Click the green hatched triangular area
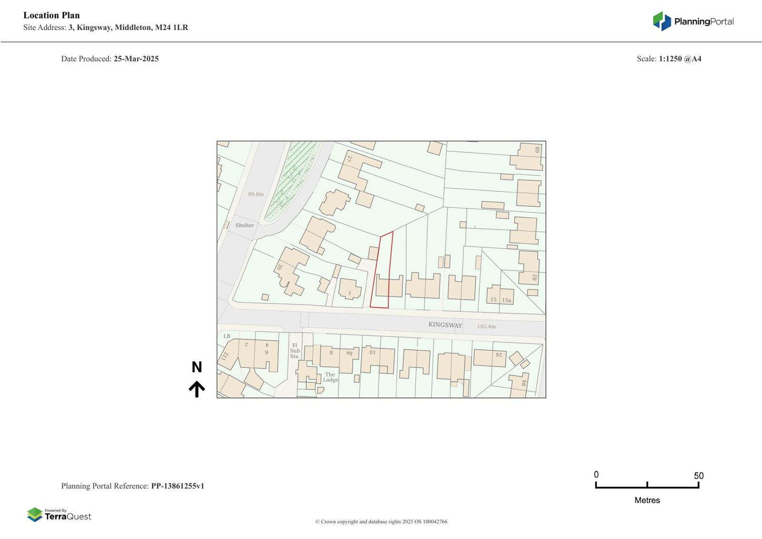The image size is (762, 539). point(291,181)
